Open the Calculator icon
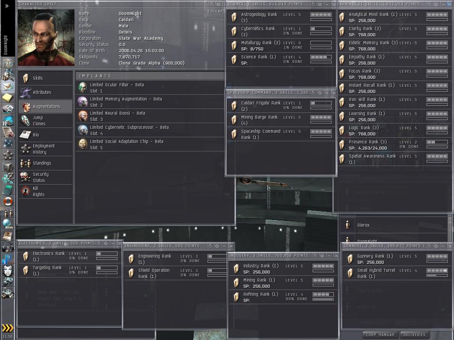454x340 pixels. (8, 189)
